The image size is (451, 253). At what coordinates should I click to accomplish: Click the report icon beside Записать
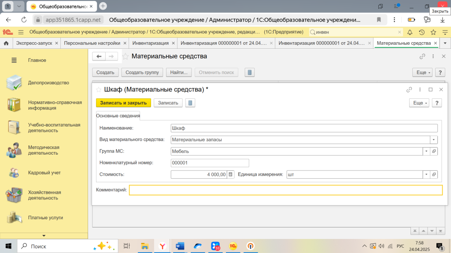[x=190, y=103]
